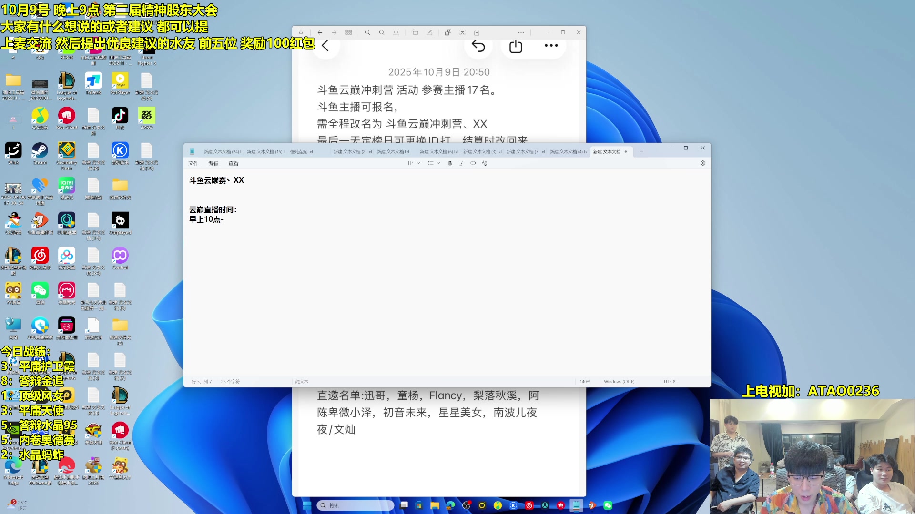Open the list style dropdown in the editor
The height and width of the screenshot is (514, 915).
tap(433, 163)
